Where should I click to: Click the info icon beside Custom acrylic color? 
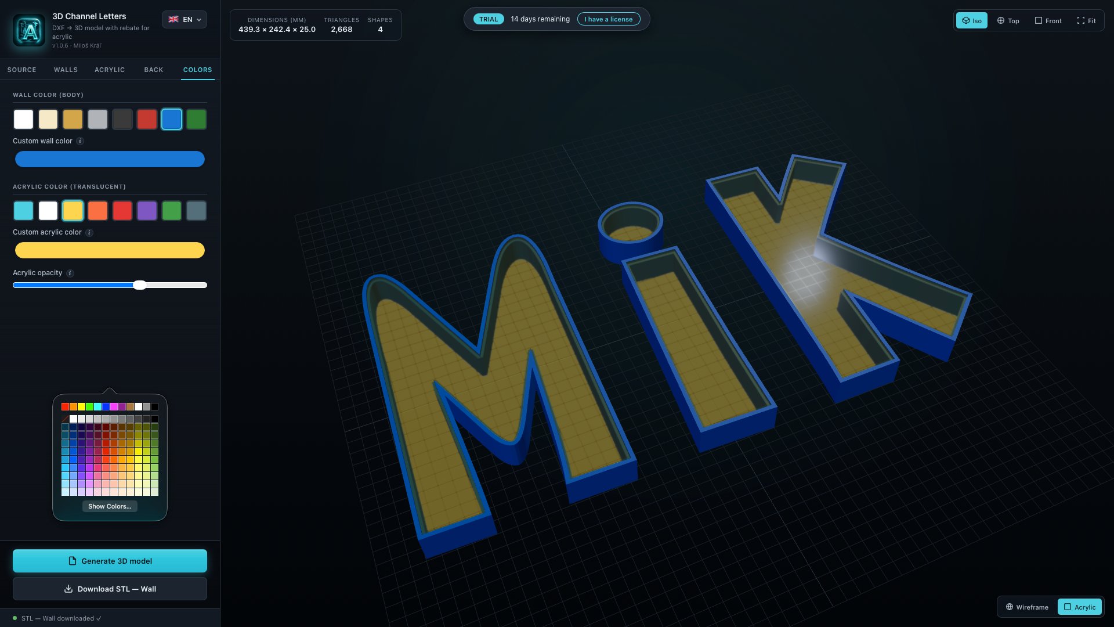click(x=89, y=233)
